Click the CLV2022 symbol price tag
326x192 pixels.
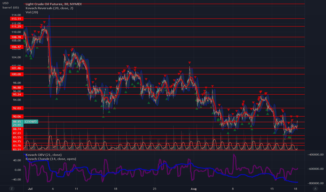(31, 121)
